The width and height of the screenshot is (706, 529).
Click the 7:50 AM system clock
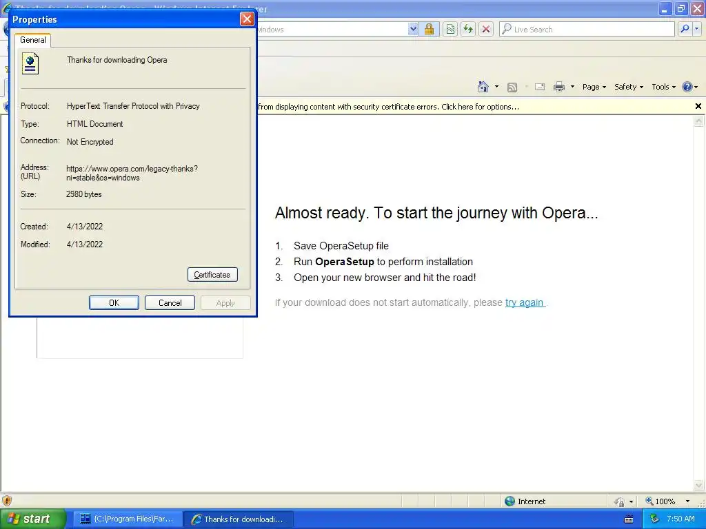tap(680, 519)
